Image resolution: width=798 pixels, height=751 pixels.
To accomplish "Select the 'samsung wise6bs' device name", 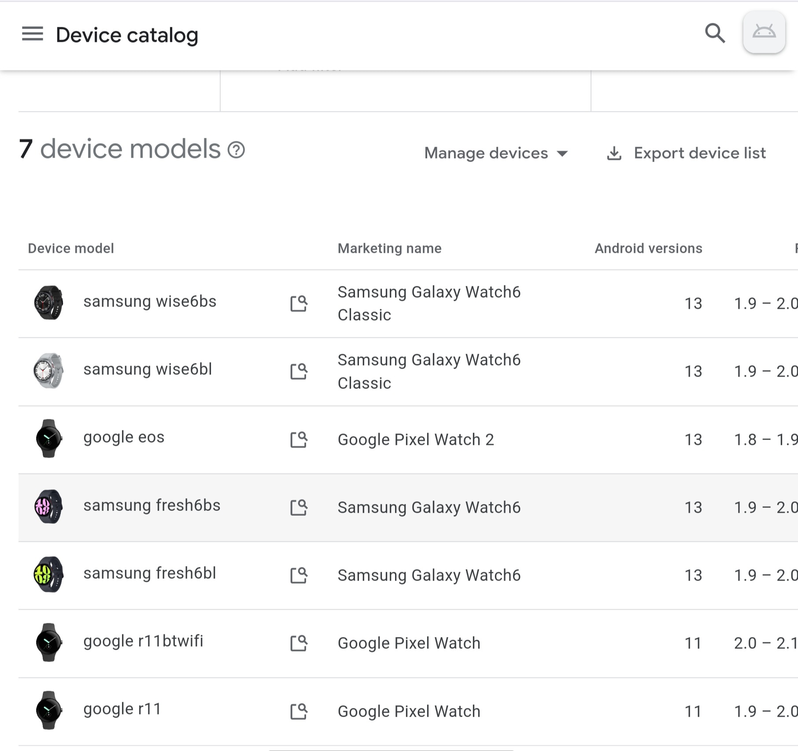I will [x=150, y=302].
